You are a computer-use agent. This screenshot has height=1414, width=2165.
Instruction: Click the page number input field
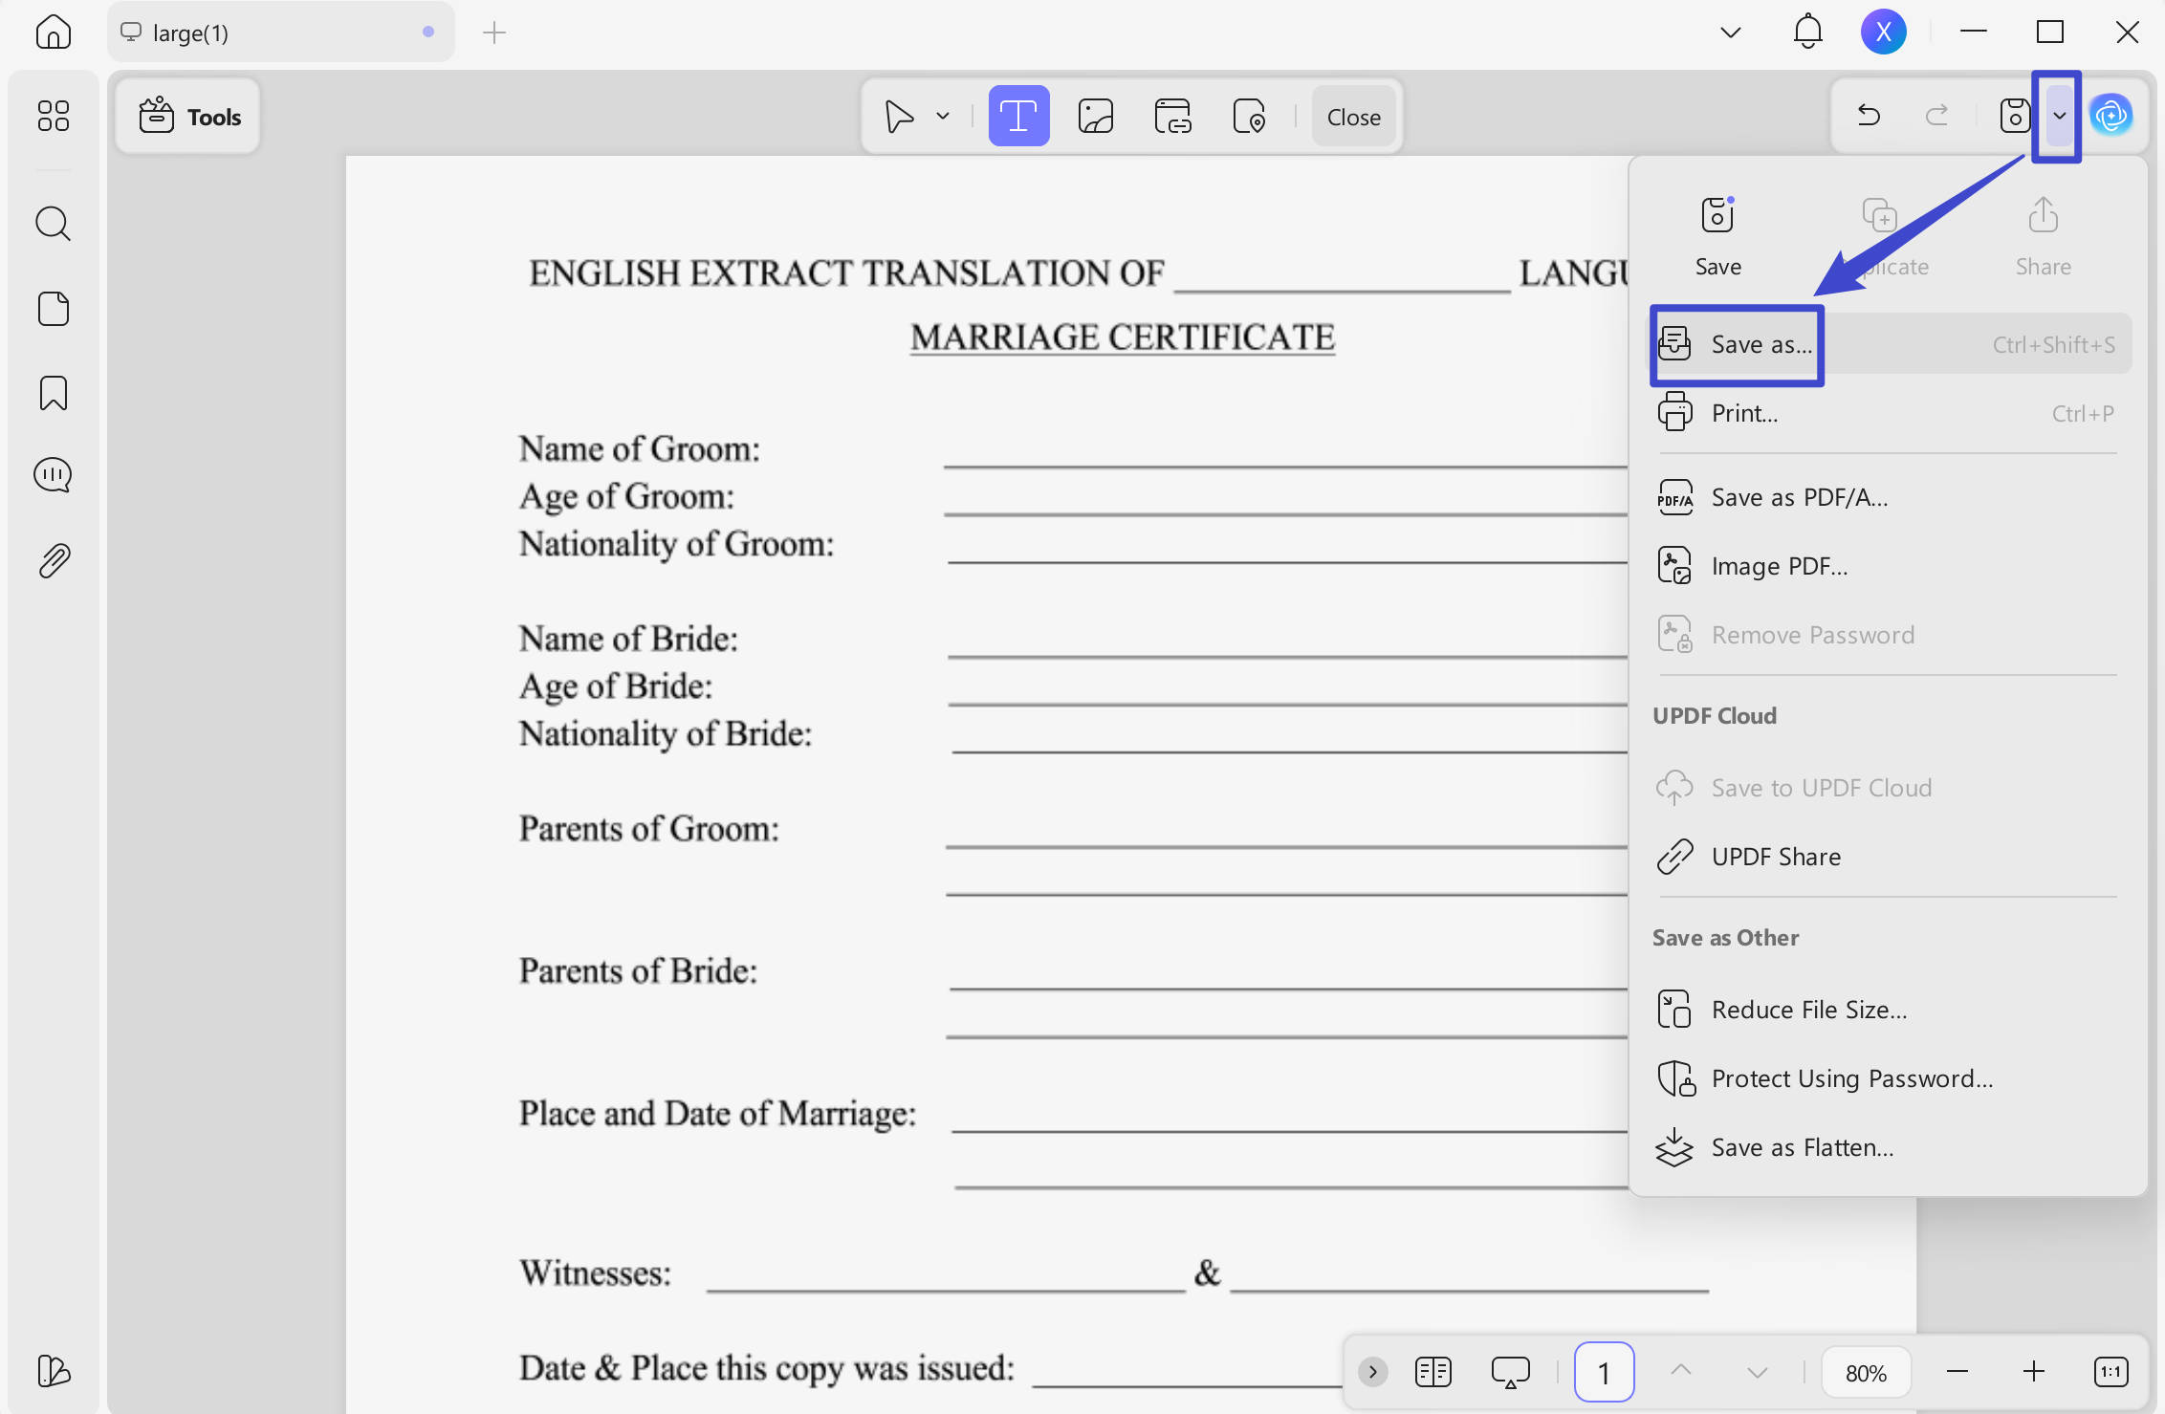pyautogui.click(x=1604, y=1373)
